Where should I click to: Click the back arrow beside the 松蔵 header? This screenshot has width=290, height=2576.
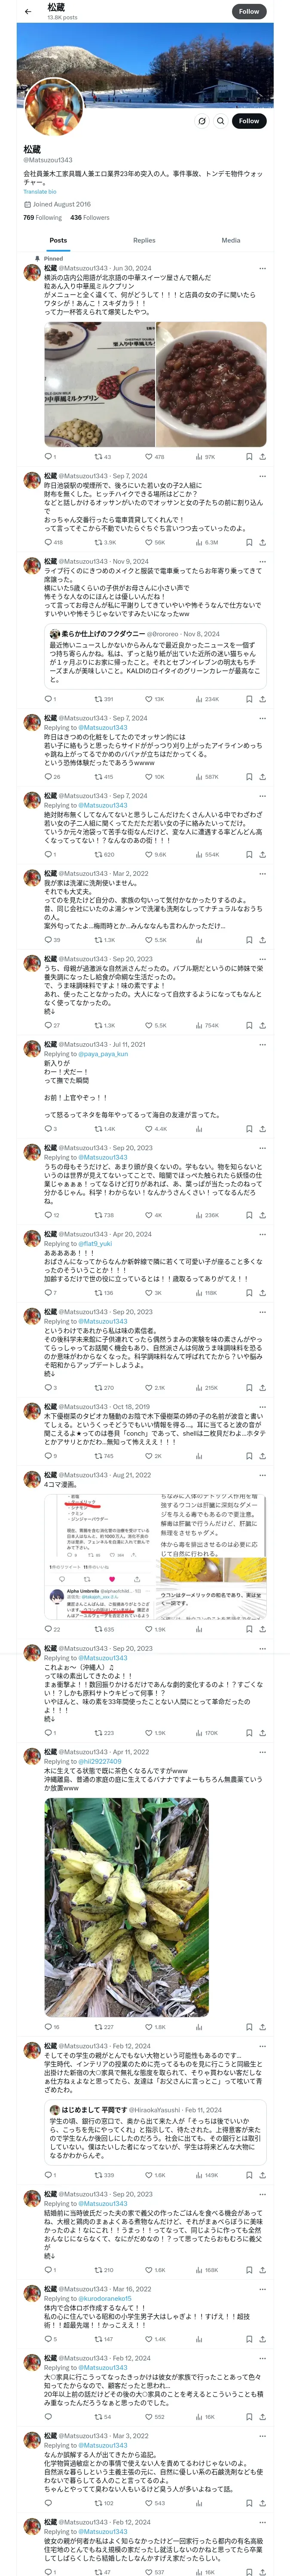[27, 12]
